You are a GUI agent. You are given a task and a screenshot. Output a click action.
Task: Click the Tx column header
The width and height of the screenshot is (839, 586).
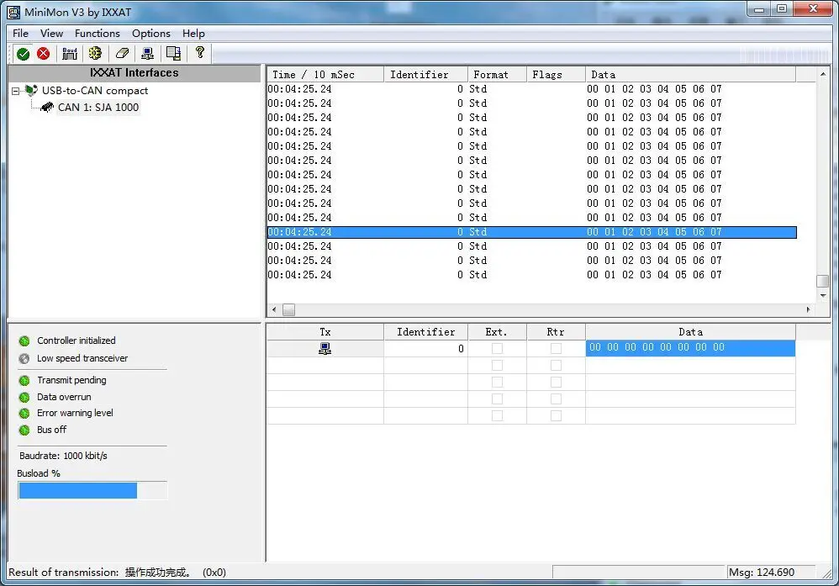tap(325, 332)
